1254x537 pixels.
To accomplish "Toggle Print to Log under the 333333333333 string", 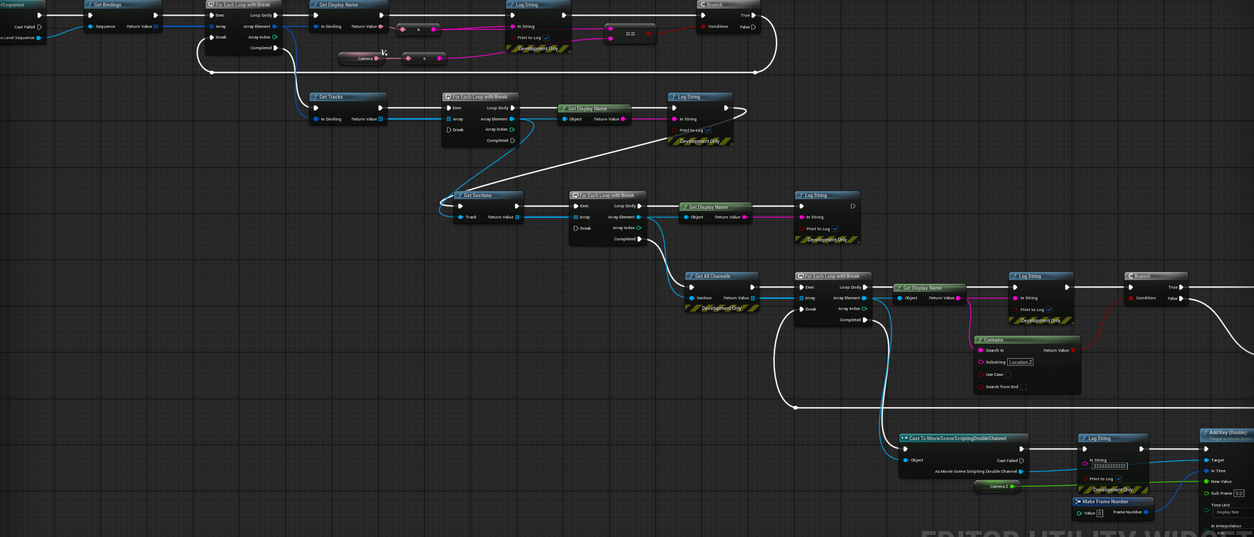I will [1119, 479].
